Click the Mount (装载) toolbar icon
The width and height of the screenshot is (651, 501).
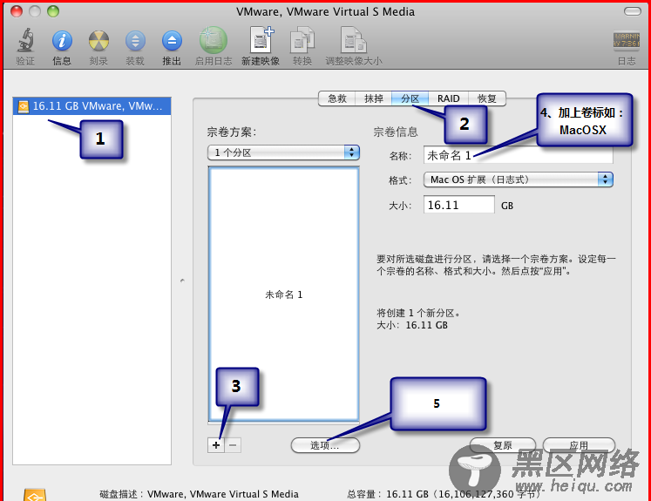(x=135, y=42)
